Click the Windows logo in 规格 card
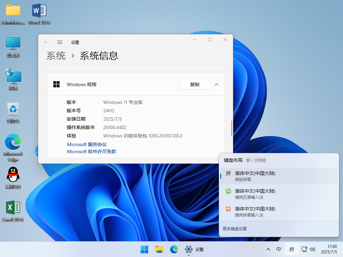 56,84
